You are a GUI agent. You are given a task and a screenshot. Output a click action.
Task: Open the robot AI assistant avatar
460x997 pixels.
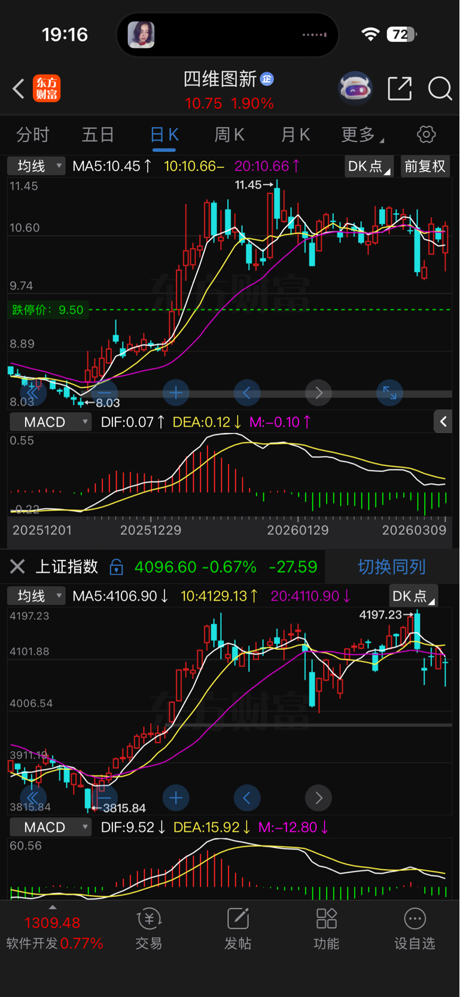[355, 89]
